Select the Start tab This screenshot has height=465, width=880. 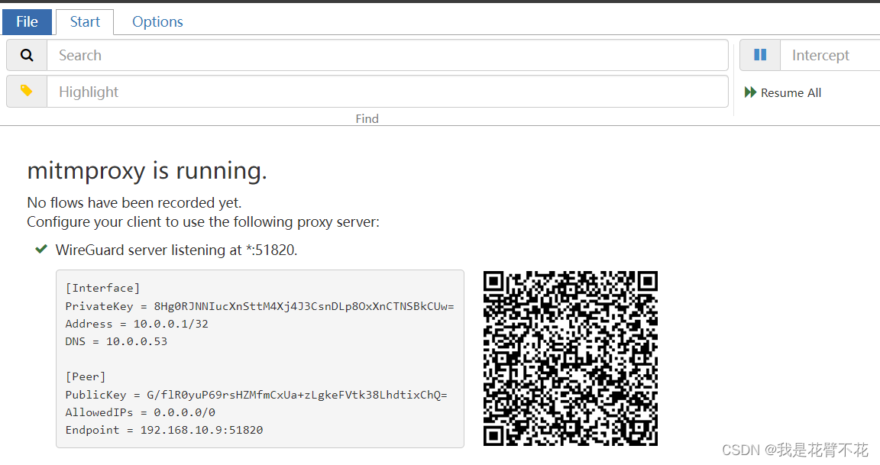[x=84, y=21]
